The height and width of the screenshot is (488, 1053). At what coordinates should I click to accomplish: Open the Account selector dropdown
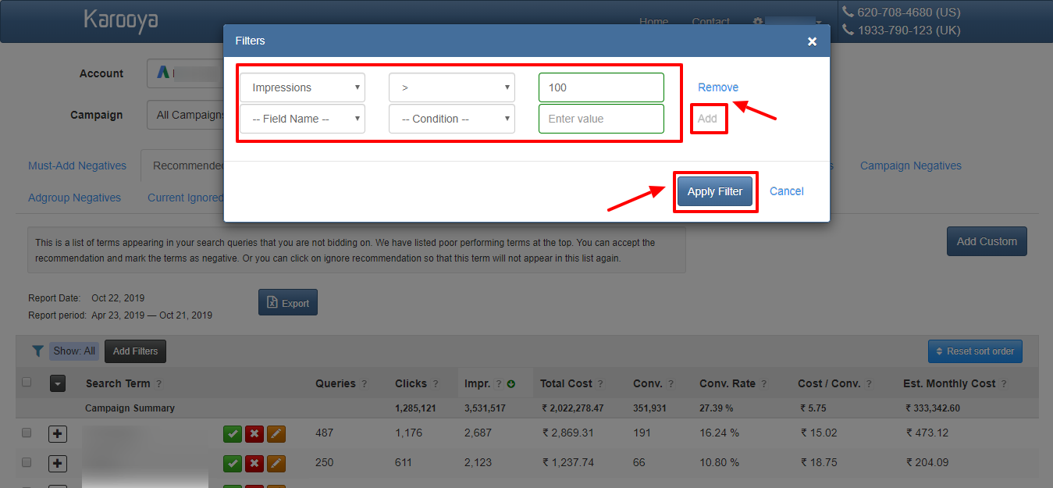coord(186,73)
